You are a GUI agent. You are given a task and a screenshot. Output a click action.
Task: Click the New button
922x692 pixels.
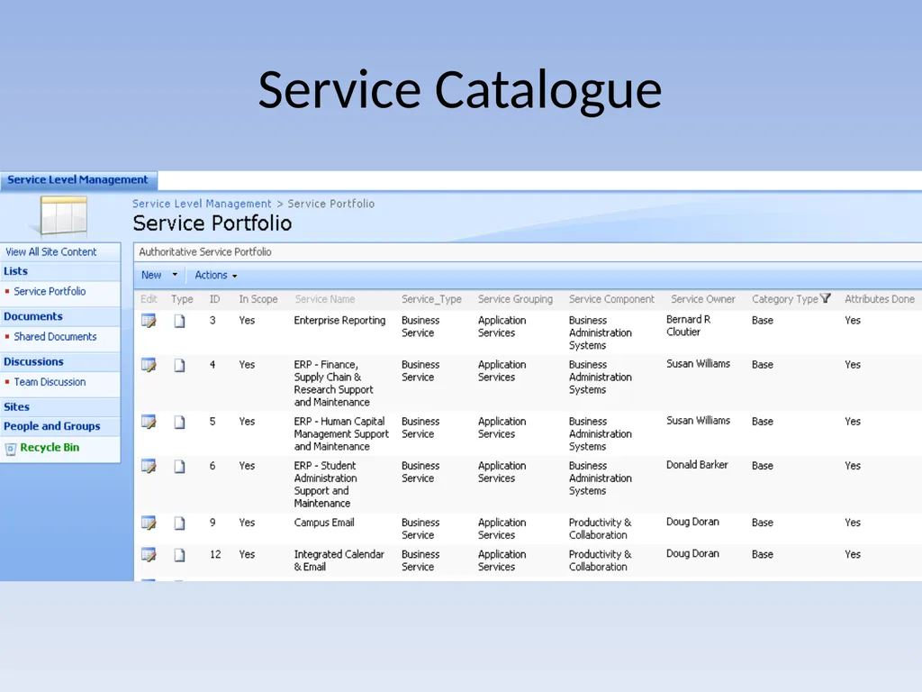click(x=151, y=275)
